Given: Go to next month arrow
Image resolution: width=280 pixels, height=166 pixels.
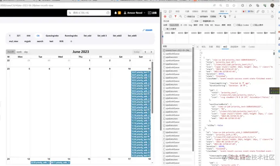Looking at the screenshot, I should [x=151, y=52].
